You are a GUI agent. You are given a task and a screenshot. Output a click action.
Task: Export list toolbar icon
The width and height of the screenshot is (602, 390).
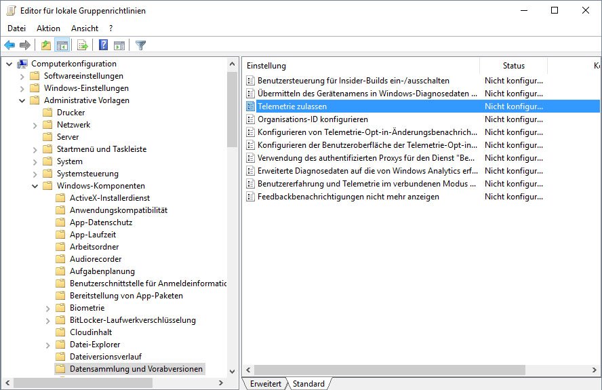pos(83,45)
